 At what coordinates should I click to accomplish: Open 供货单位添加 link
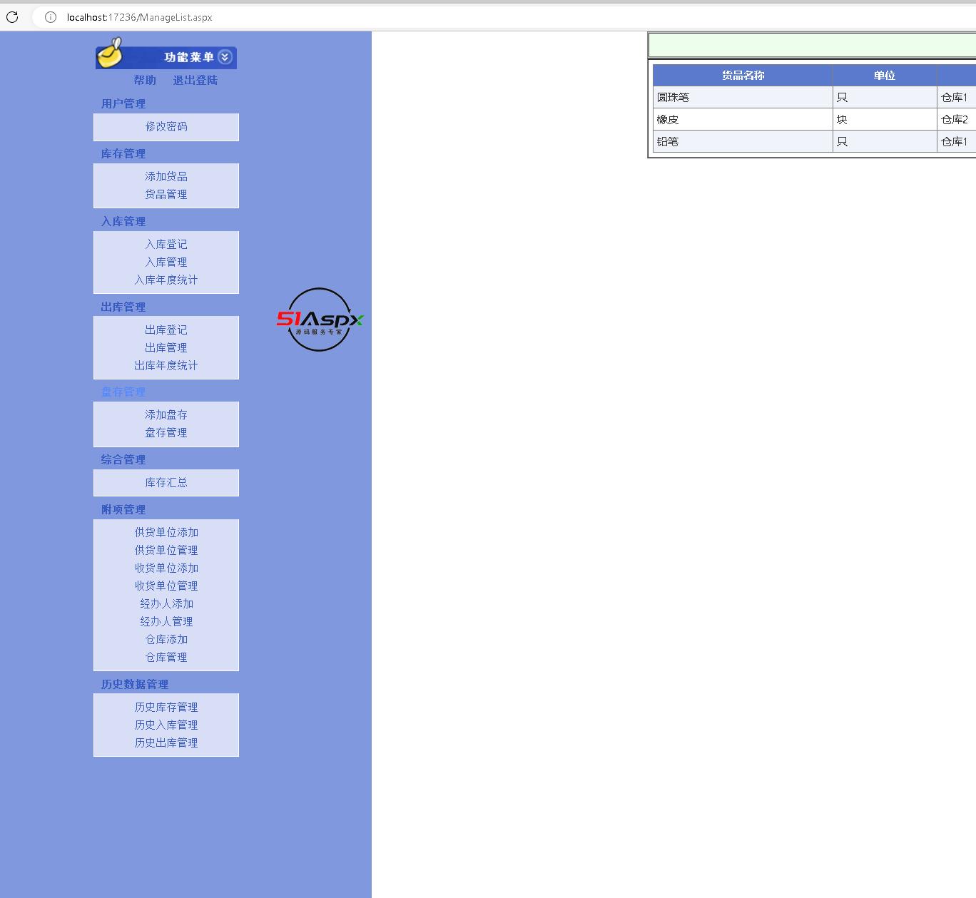click(x=166, y=532)
